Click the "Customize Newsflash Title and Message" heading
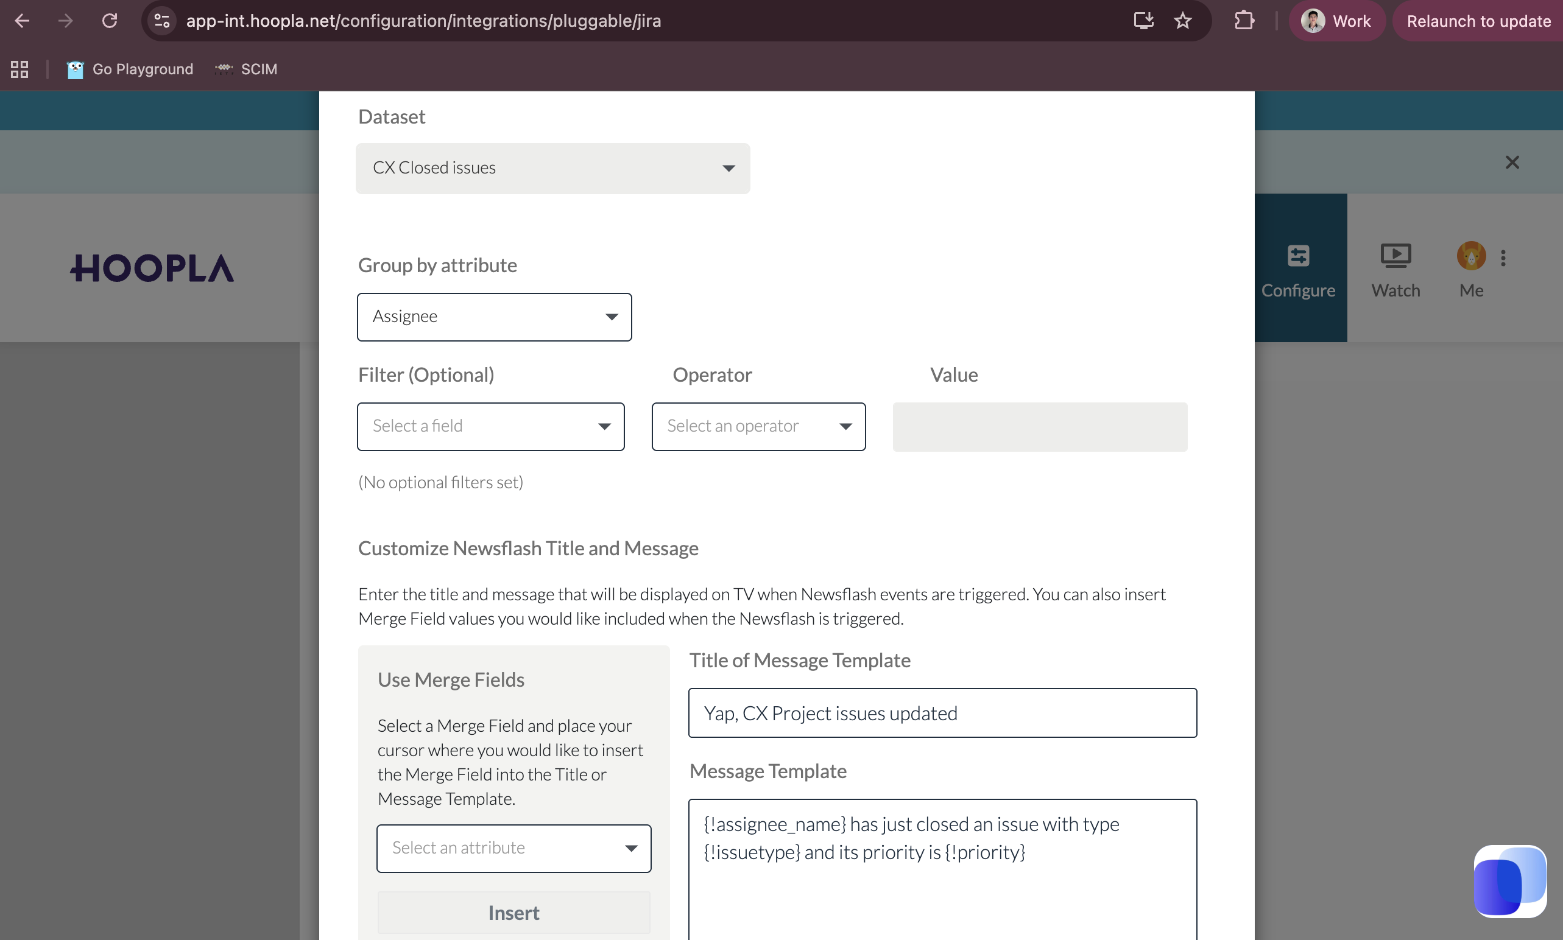This screenshot has width=1563, height=940. point(527,548)
